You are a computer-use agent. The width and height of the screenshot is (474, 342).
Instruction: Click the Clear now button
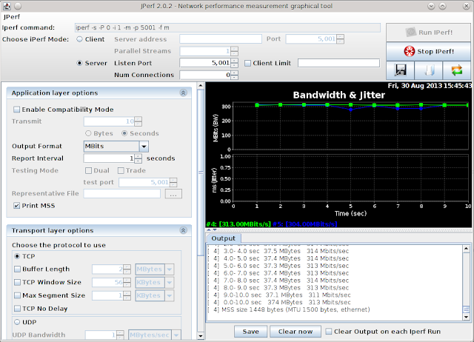click(296, 332)
